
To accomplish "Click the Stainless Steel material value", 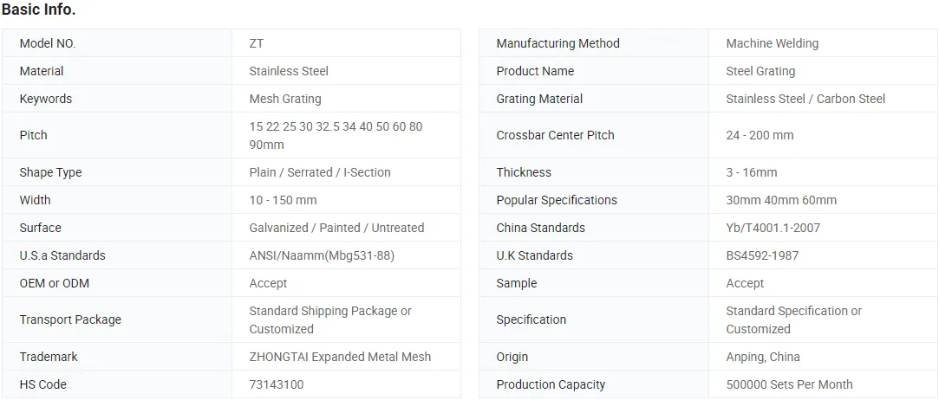I will pos(289,71).
